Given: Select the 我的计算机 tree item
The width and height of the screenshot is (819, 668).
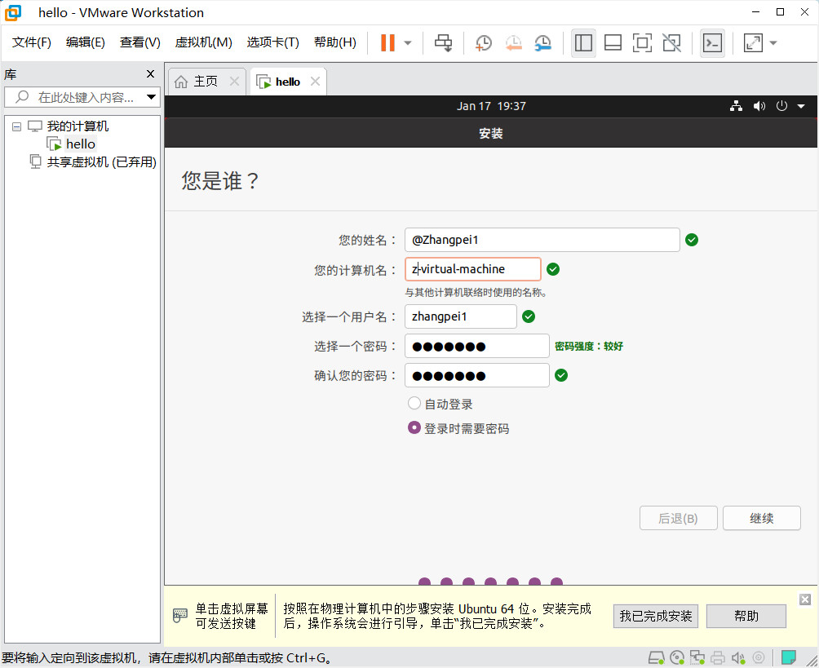Looking at the screenshot, I should (77, 126).
